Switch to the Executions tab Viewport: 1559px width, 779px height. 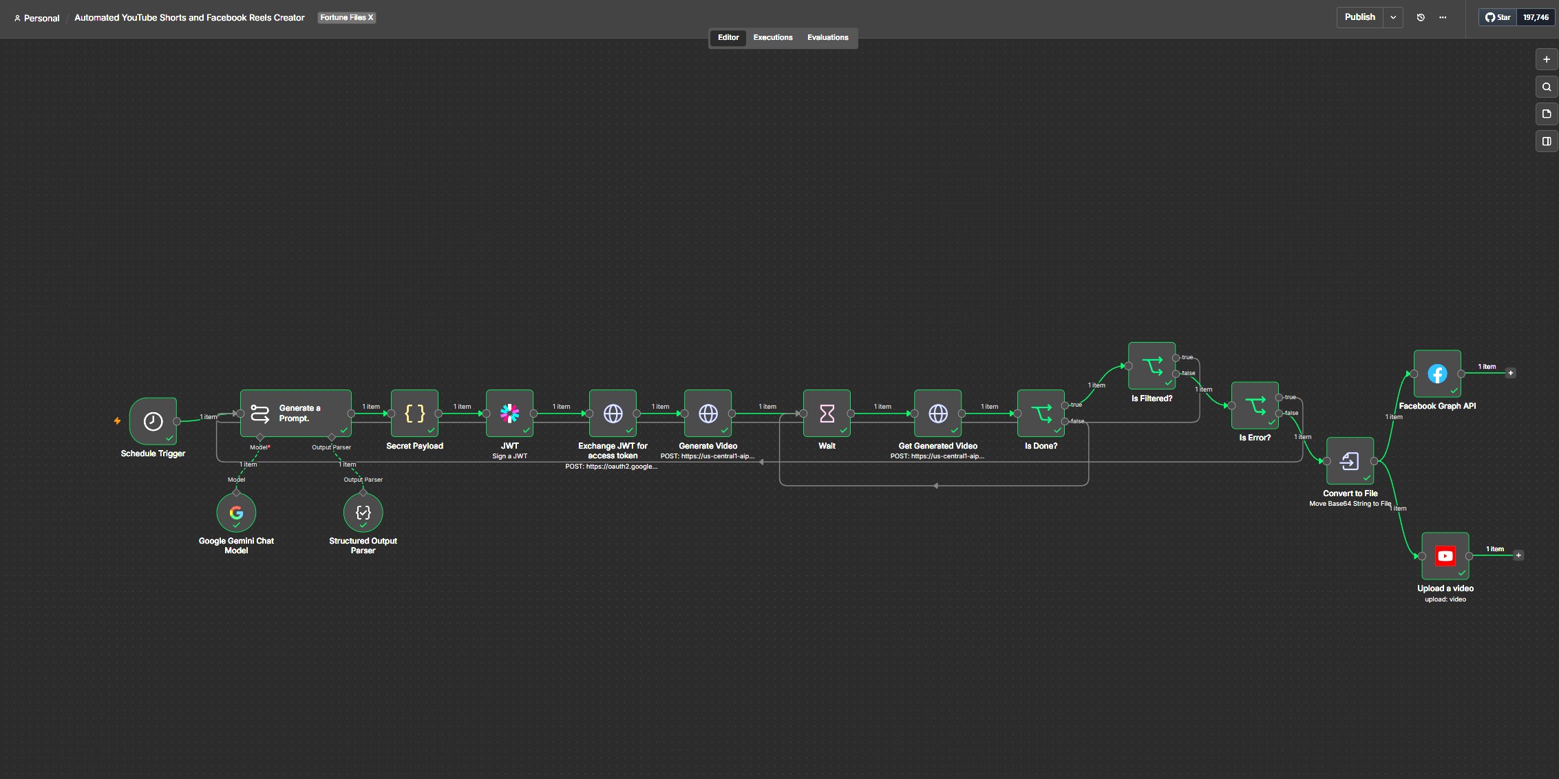click(773, 37)
